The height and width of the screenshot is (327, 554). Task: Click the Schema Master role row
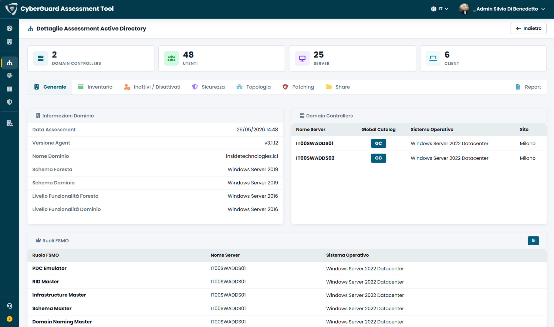287,309
